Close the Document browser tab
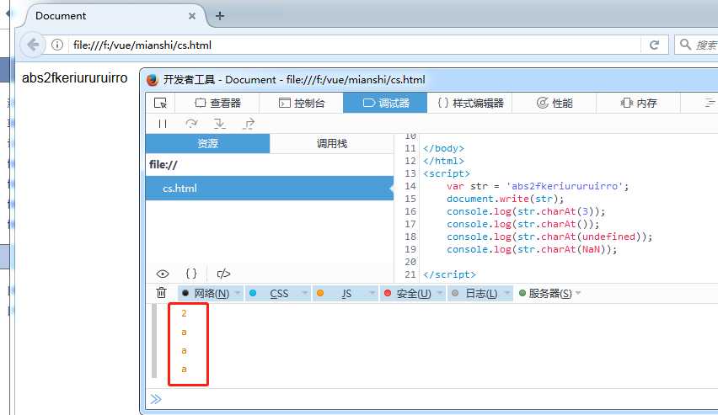 (192, 16)
